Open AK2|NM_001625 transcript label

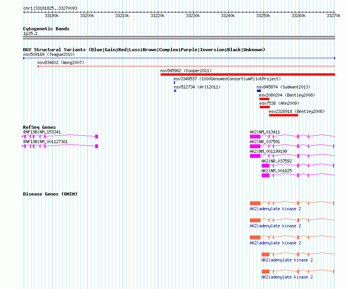[x=276, y=171]
